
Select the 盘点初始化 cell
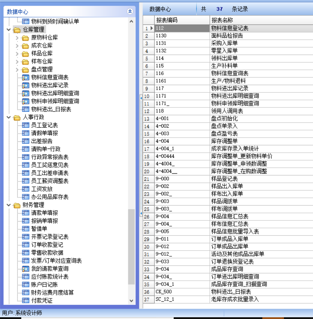click(x=261, y=119)
